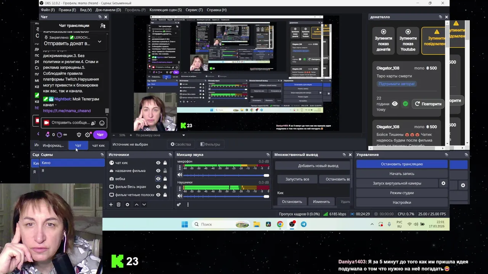This screenshot has height=274, width=488.
Task: Open the t.me/mama_cheand link in chat
Action: pos(67,111)
